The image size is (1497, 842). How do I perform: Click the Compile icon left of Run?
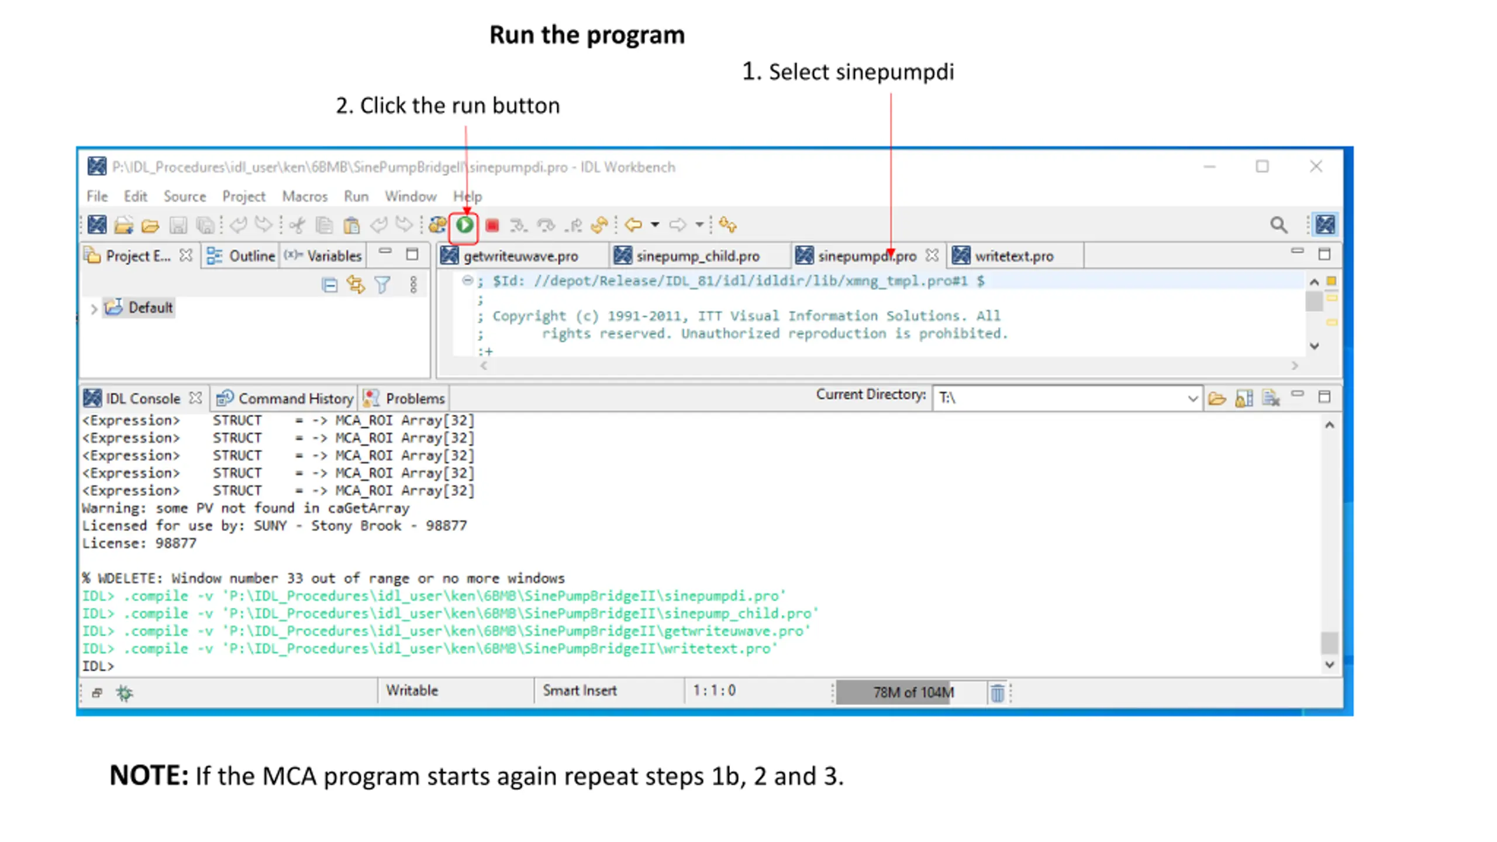click(x=437, y=225)
